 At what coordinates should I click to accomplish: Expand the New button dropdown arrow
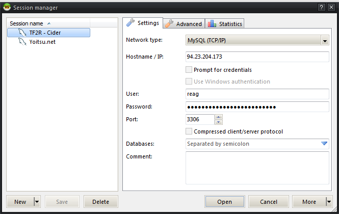(x=37, y=202)
